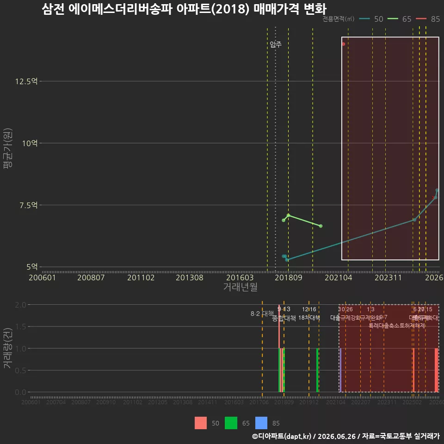The image size is (444, 444).
Task: Click the 9·13 policy date label
Action: click(x=284, y=309)
